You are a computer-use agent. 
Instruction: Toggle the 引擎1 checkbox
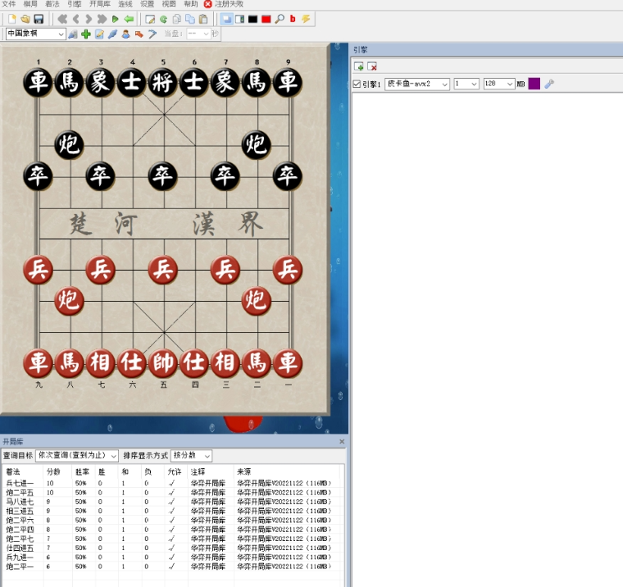point(357,84)
